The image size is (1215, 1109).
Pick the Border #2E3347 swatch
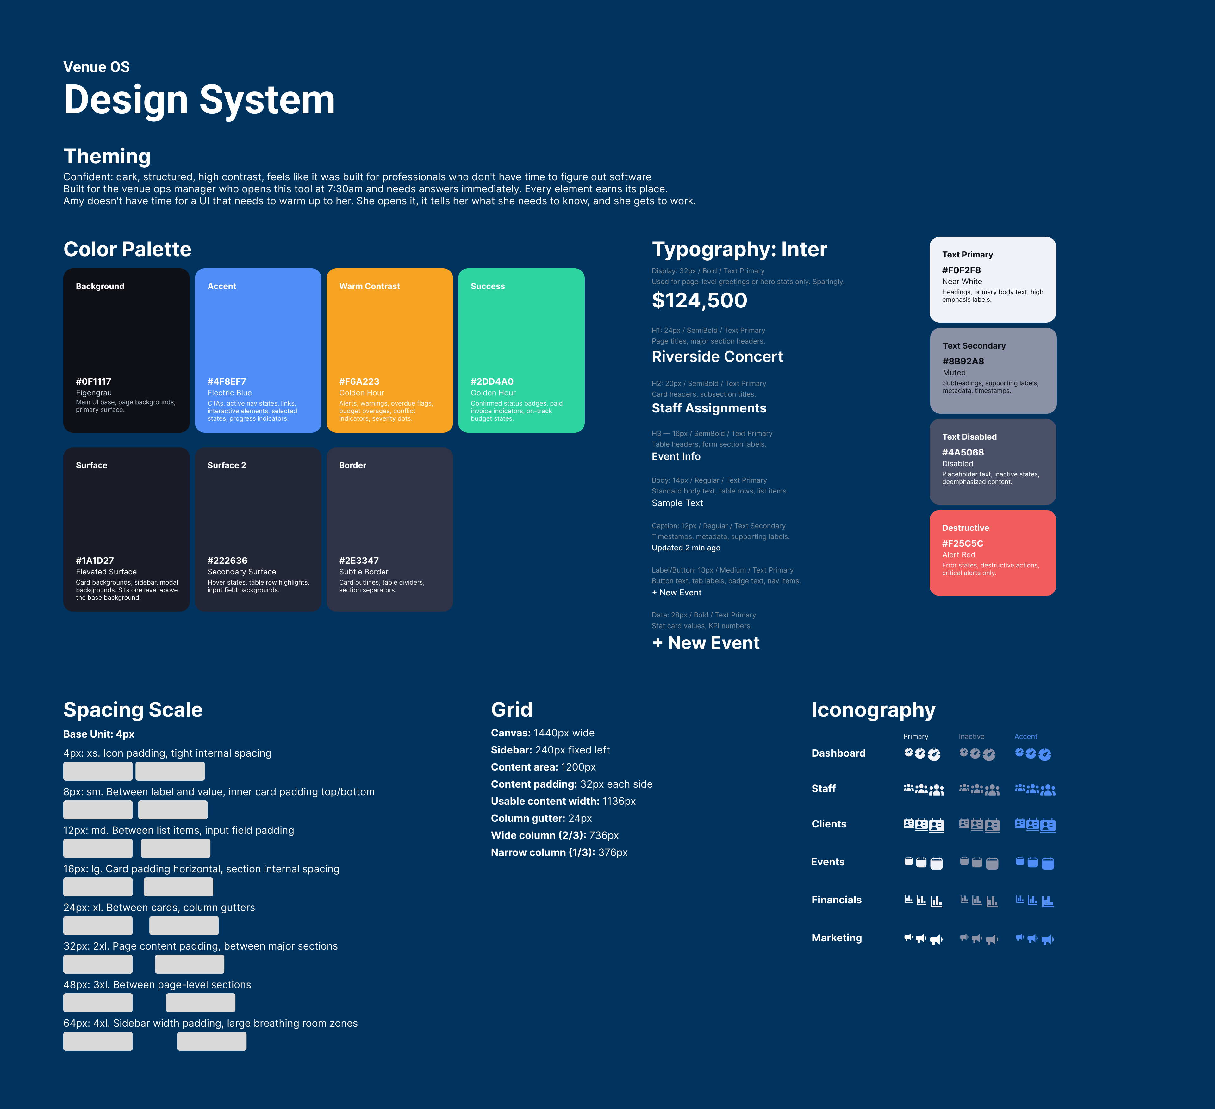(x=389, y=530)
